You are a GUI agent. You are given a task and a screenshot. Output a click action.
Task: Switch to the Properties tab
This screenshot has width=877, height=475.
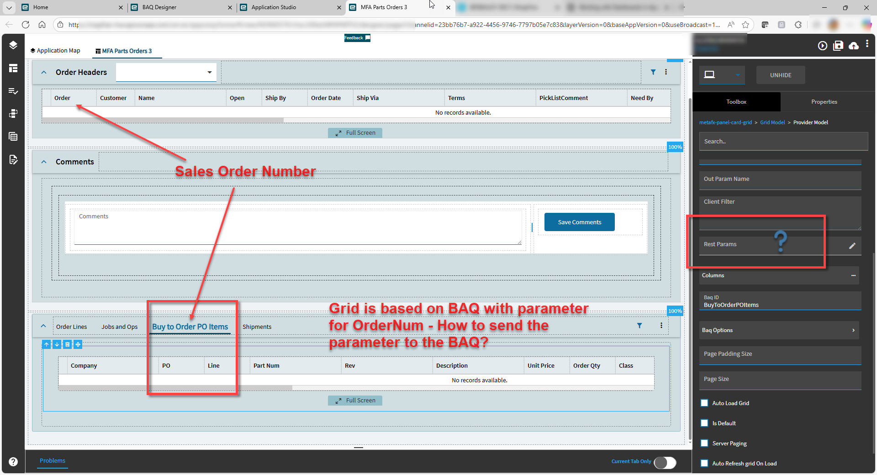824,102
